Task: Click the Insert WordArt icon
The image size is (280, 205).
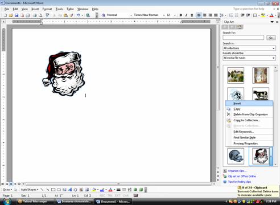Action: tap(70, 190)
